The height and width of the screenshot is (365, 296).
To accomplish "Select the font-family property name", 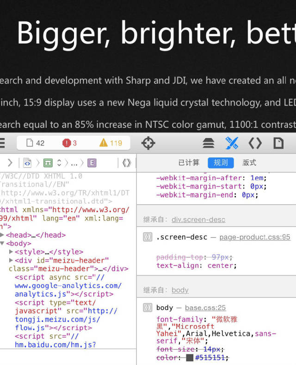I will click(179, 319).
